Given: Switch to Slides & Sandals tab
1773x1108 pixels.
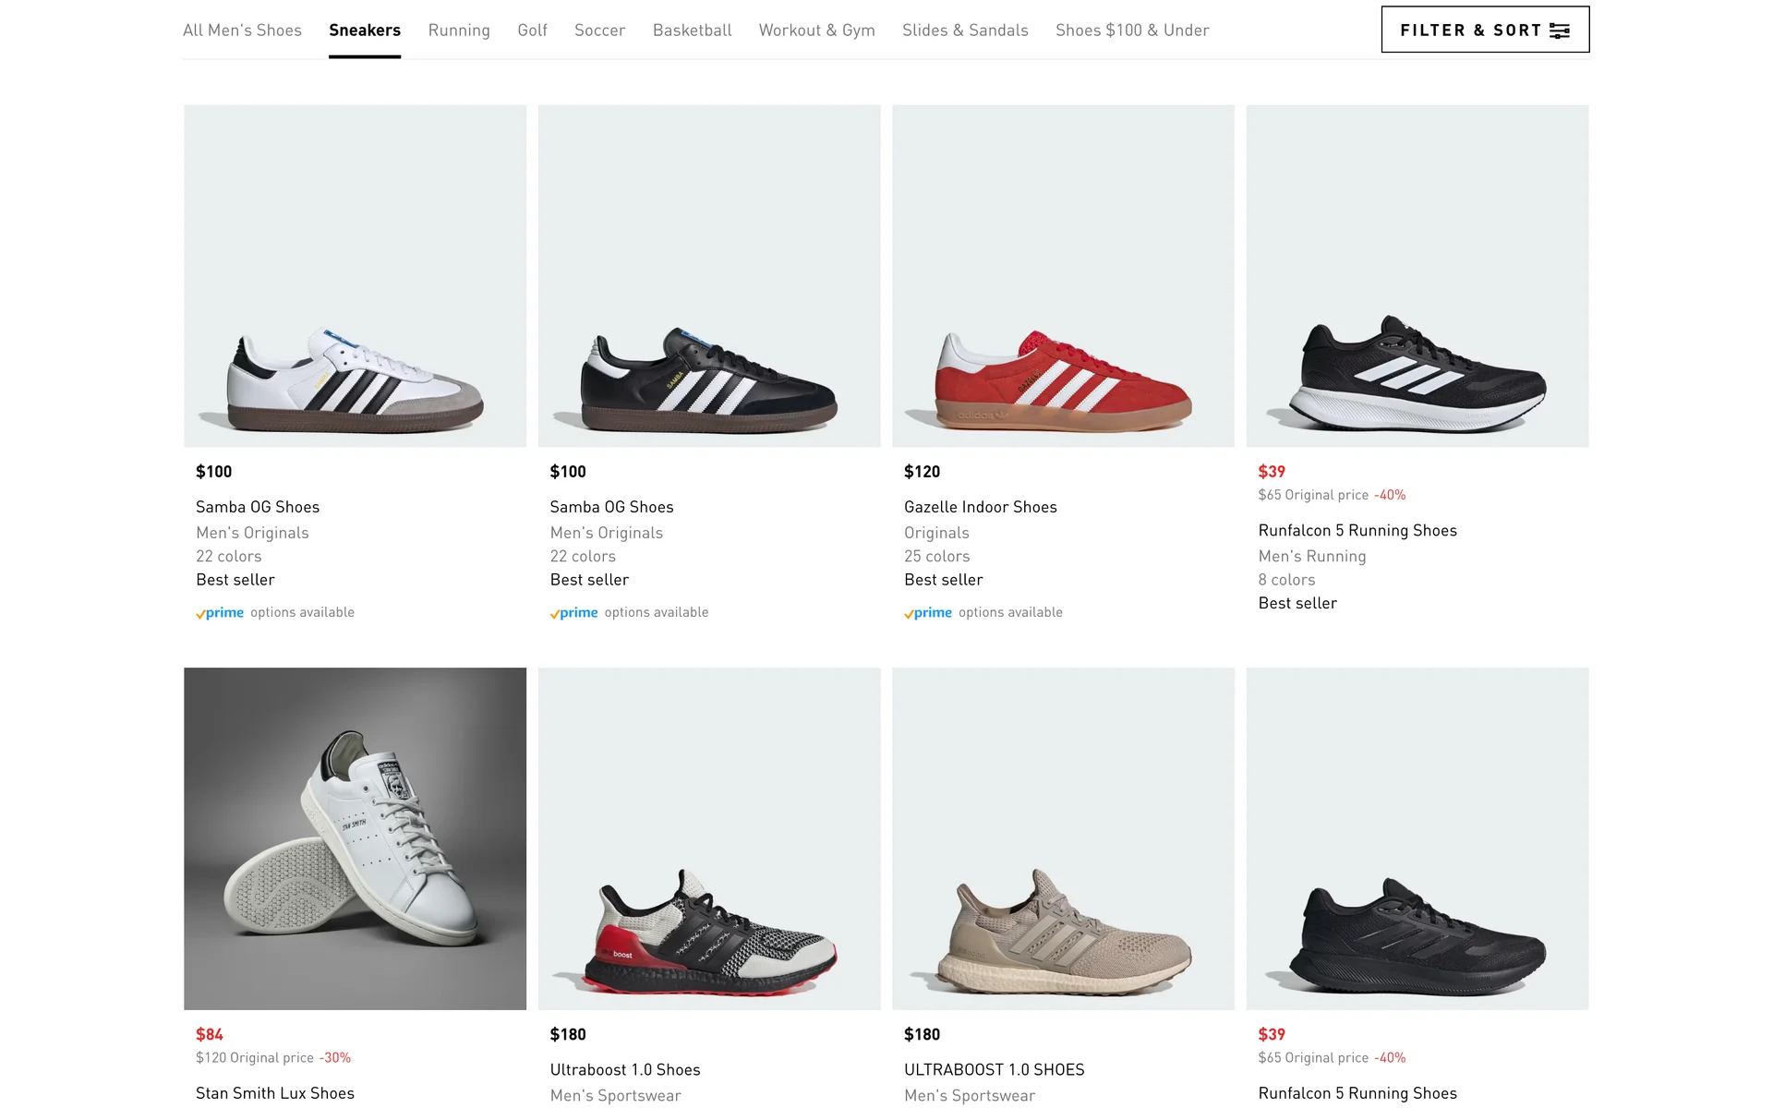Looking at the screenshot, I should (x=965, y=30).
